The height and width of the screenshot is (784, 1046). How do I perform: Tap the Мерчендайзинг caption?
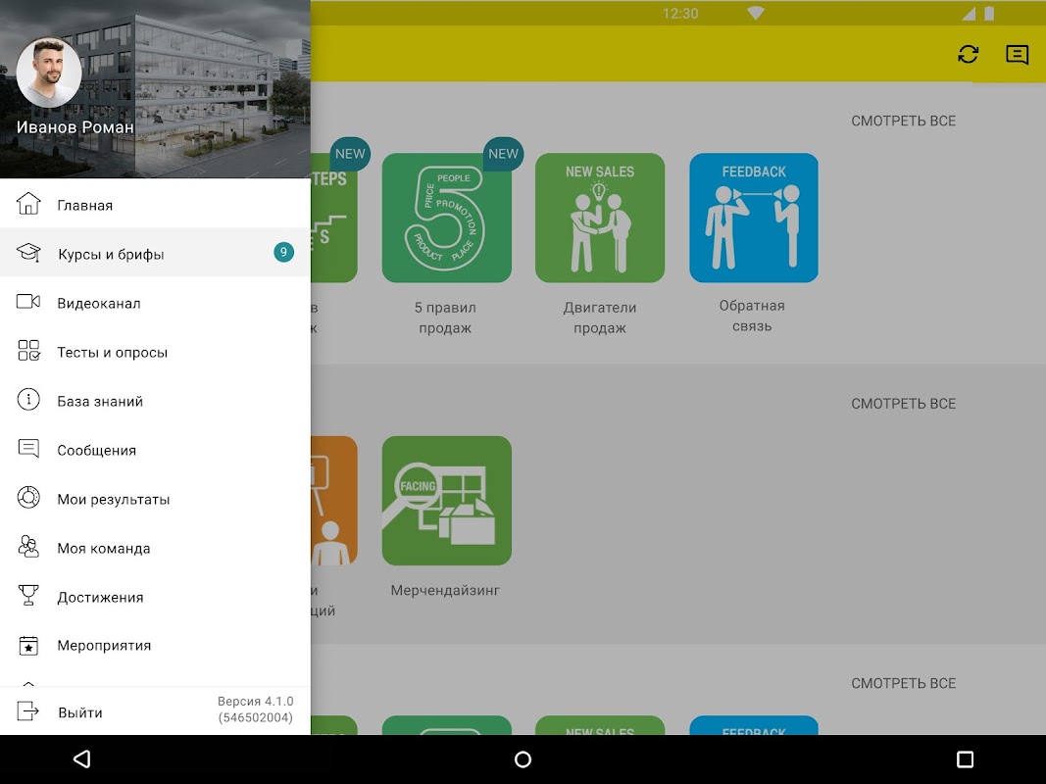[x=445, y=590]
